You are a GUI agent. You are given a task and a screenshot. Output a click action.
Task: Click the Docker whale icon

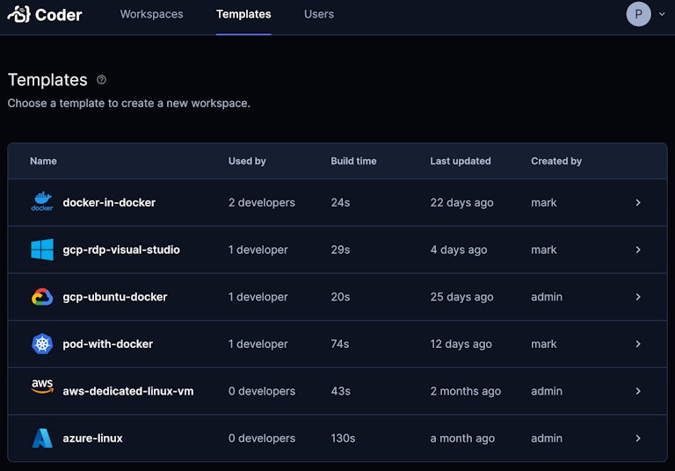click(42, 201)
